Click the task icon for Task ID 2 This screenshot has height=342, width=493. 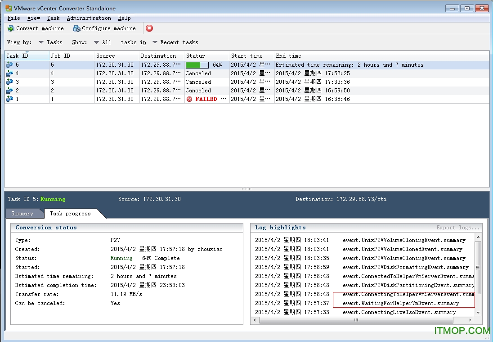tap(9, 91)
